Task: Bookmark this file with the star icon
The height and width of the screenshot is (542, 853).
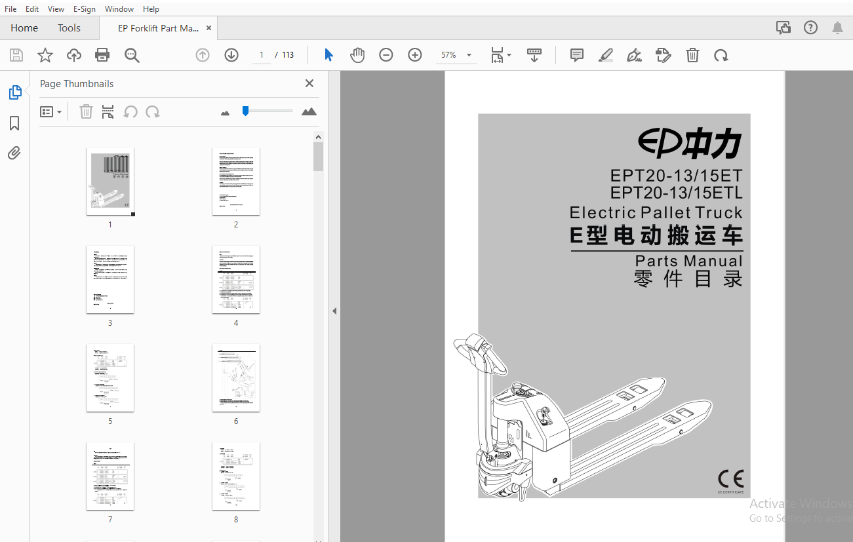Action: [45, 55]
